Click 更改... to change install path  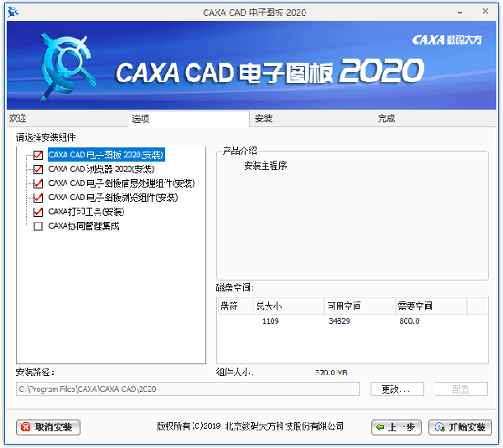click(x=397, y=389)
